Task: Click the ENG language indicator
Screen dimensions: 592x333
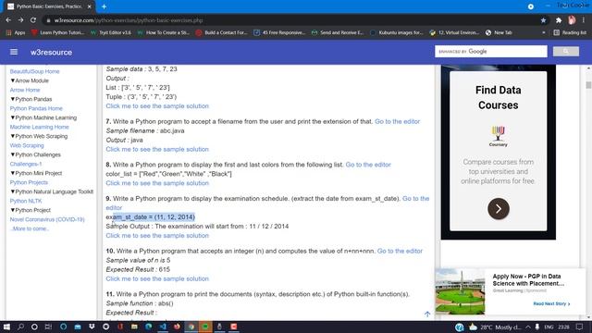Action: (549, 327)
